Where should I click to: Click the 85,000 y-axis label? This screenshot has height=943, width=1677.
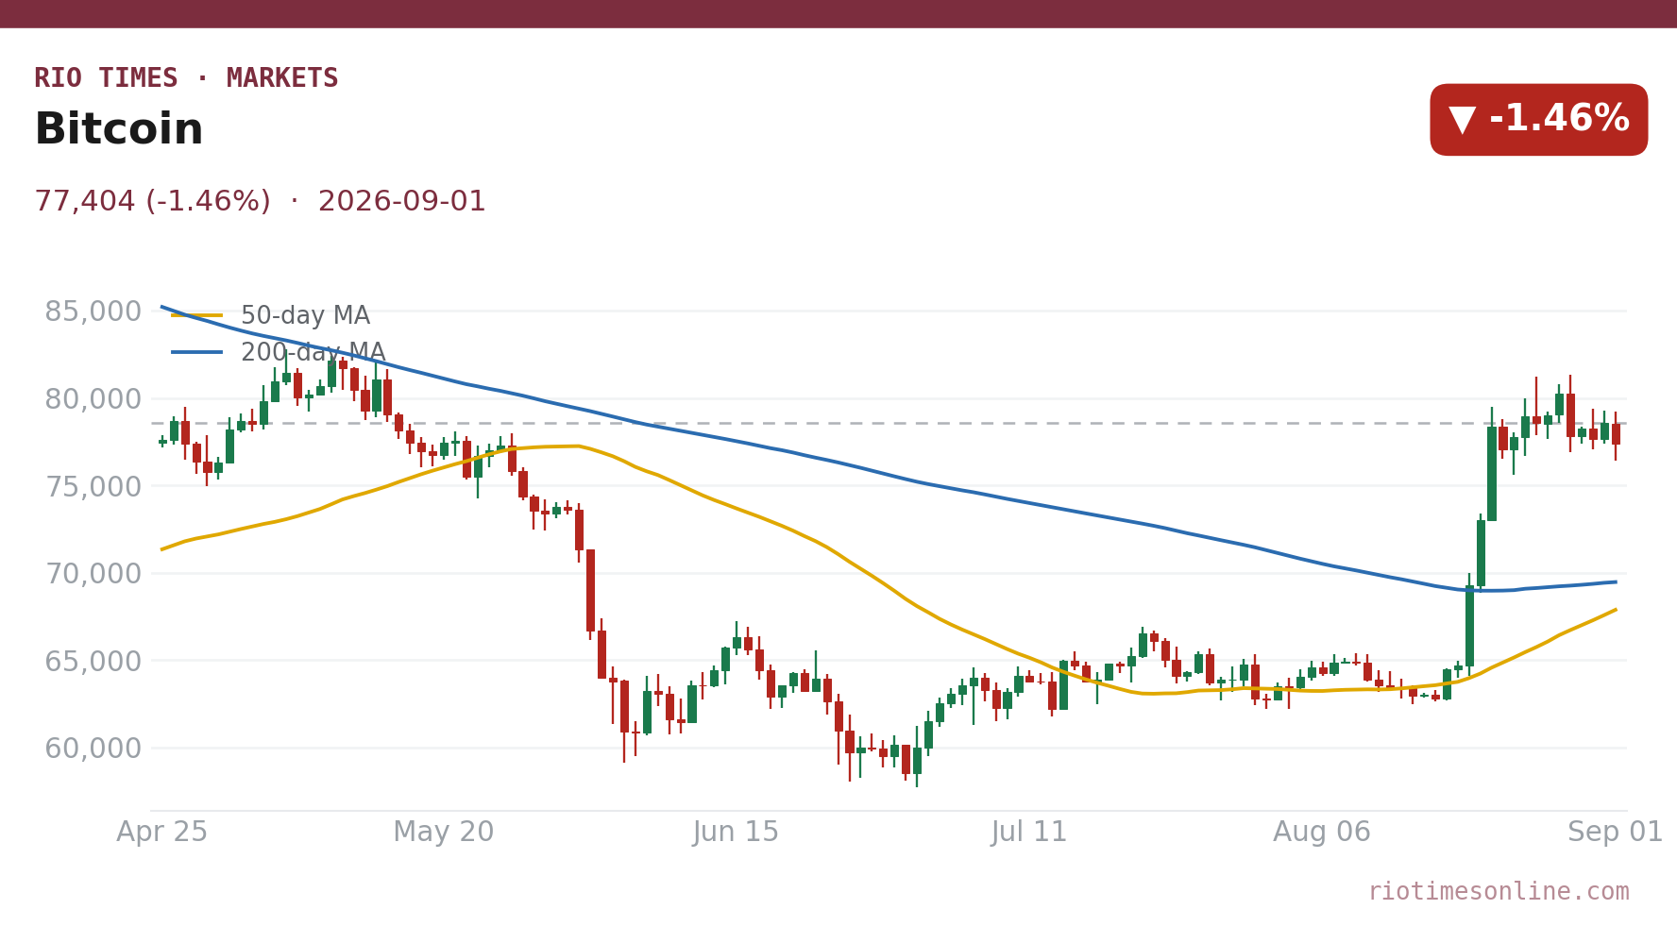93,312
